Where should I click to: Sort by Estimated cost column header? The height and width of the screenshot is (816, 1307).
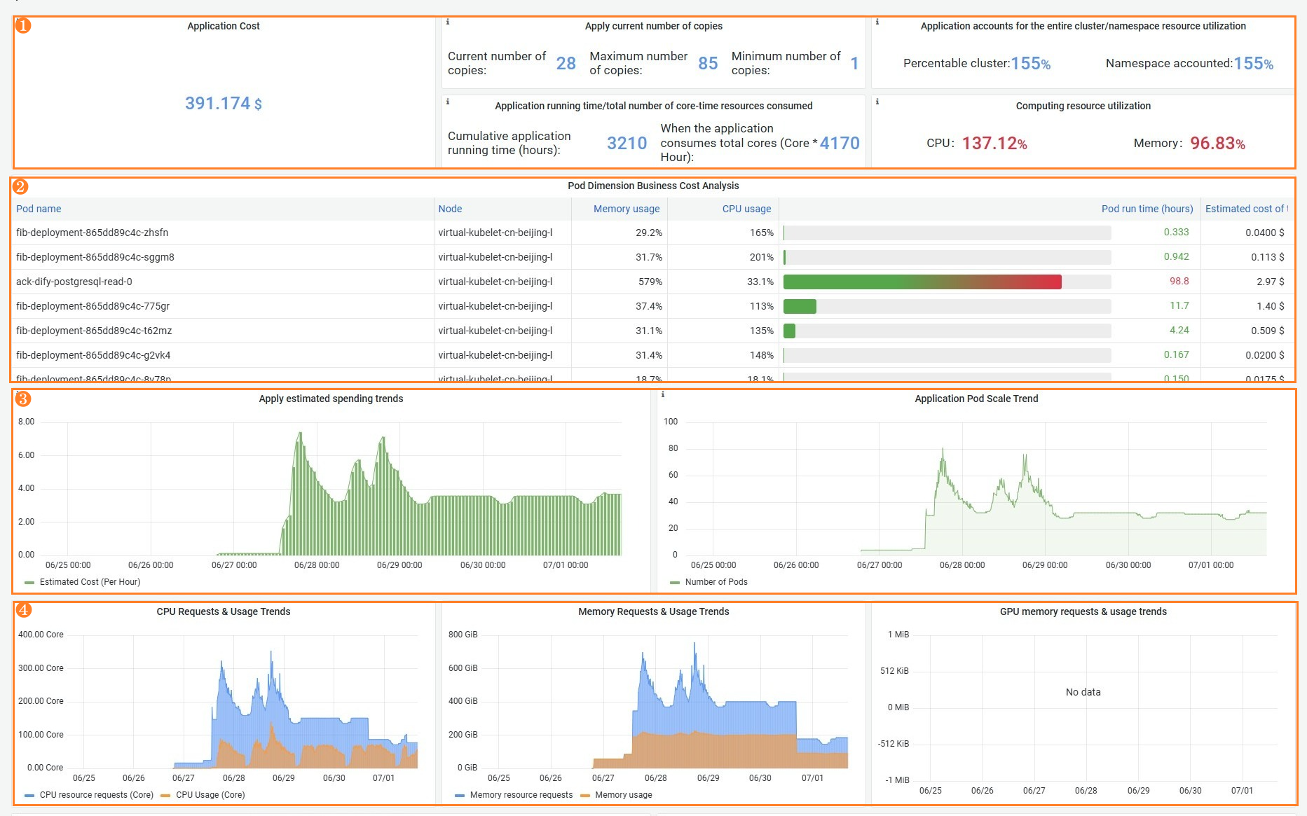[1246, 209]
